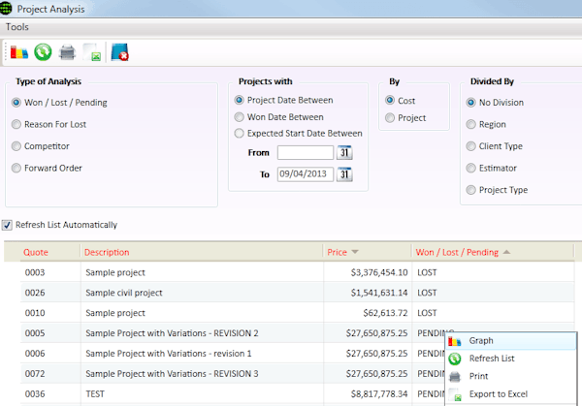Click the Print toolbar icon
The height and width of the screenshot is (406, 582).
[68, 52]
